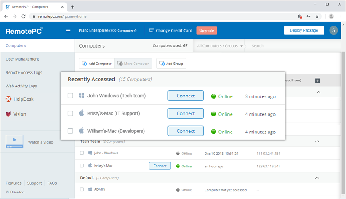Click the Add Computer button

[x=96, y=64]
